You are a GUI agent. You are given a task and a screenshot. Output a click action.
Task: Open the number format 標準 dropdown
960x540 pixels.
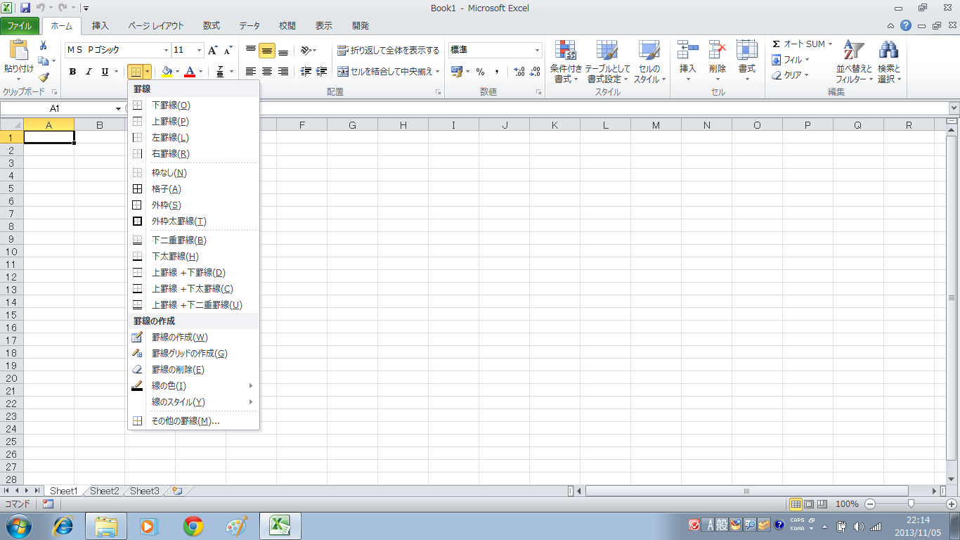(x=538, y=51)
